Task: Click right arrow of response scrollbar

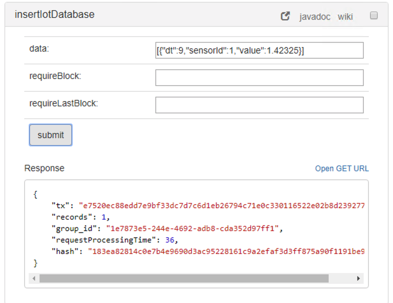Action: [x=359, y=278]
